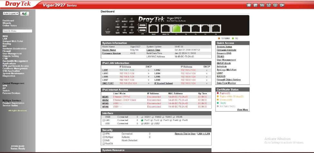Open the VPN and Remote Access menu

(15, 66)
